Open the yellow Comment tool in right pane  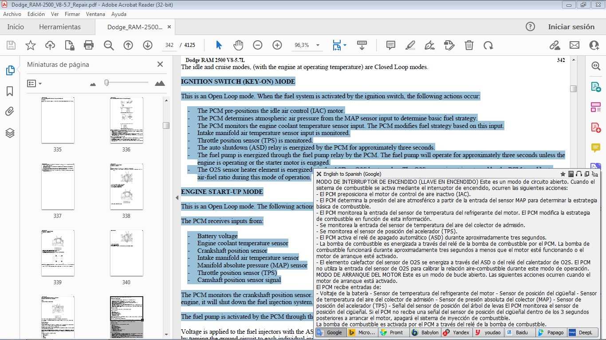(x=596, y=148)
